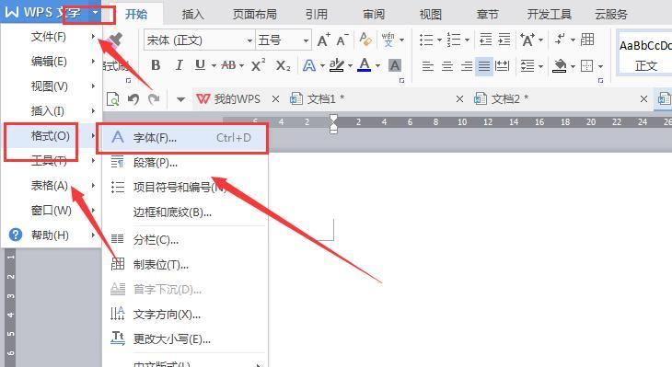
Task: Open the paragraph dialog launcher
Action: [600, 81]
